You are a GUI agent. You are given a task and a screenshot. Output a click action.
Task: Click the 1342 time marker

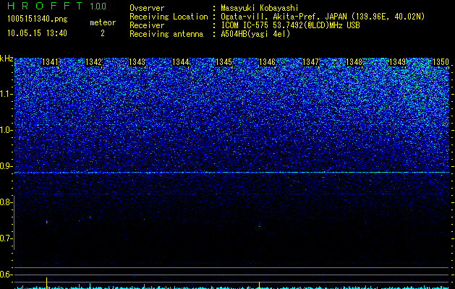[94, 62]
